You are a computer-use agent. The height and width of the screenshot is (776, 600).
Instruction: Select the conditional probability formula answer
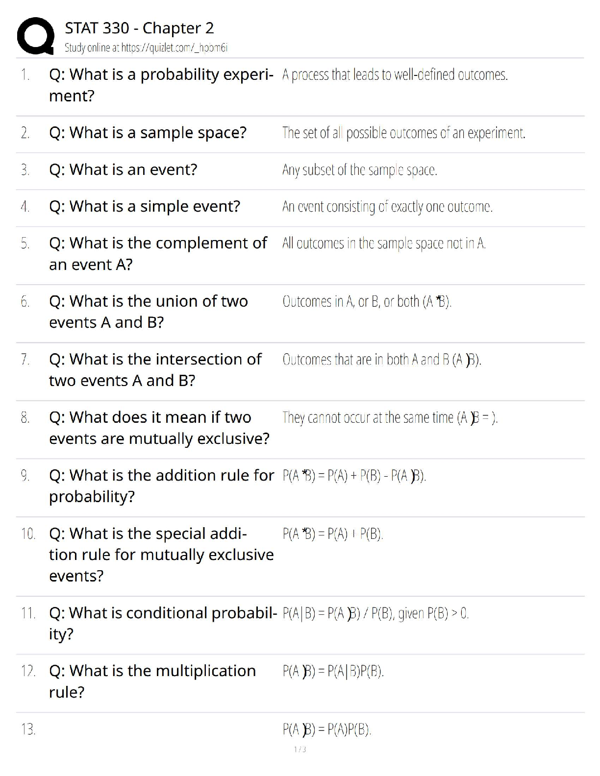coord(375,613)
